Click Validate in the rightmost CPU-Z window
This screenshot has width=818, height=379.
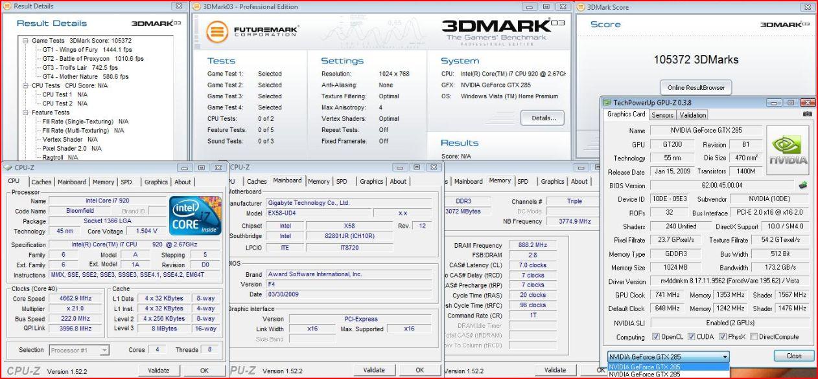555,371
